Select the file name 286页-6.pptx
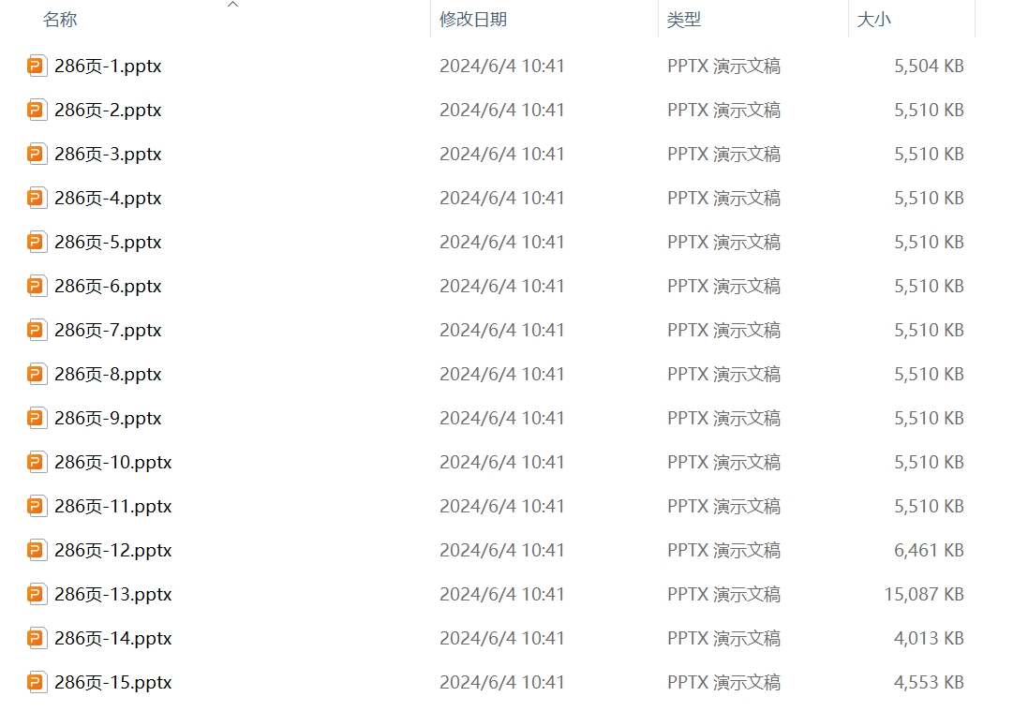Viewport: 1013px width, 726px height. 108,286
